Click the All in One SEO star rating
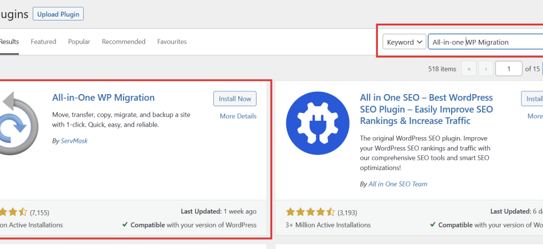The image size is (543, 249). pos(310,211)
